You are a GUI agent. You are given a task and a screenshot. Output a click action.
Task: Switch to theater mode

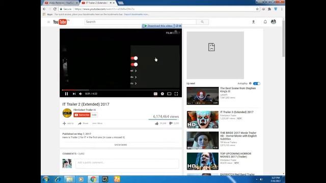pos(169,94)
